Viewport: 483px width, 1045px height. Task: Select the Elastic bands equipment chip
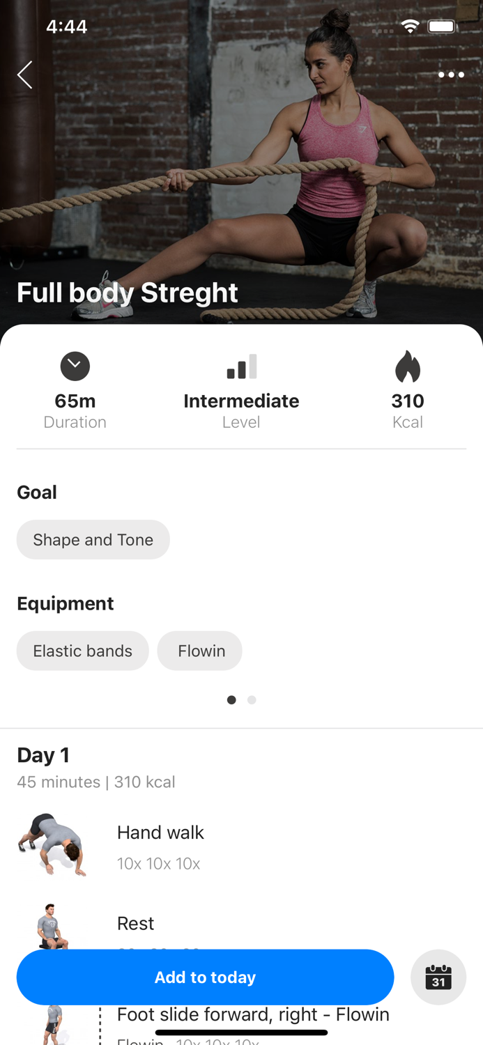82,651
